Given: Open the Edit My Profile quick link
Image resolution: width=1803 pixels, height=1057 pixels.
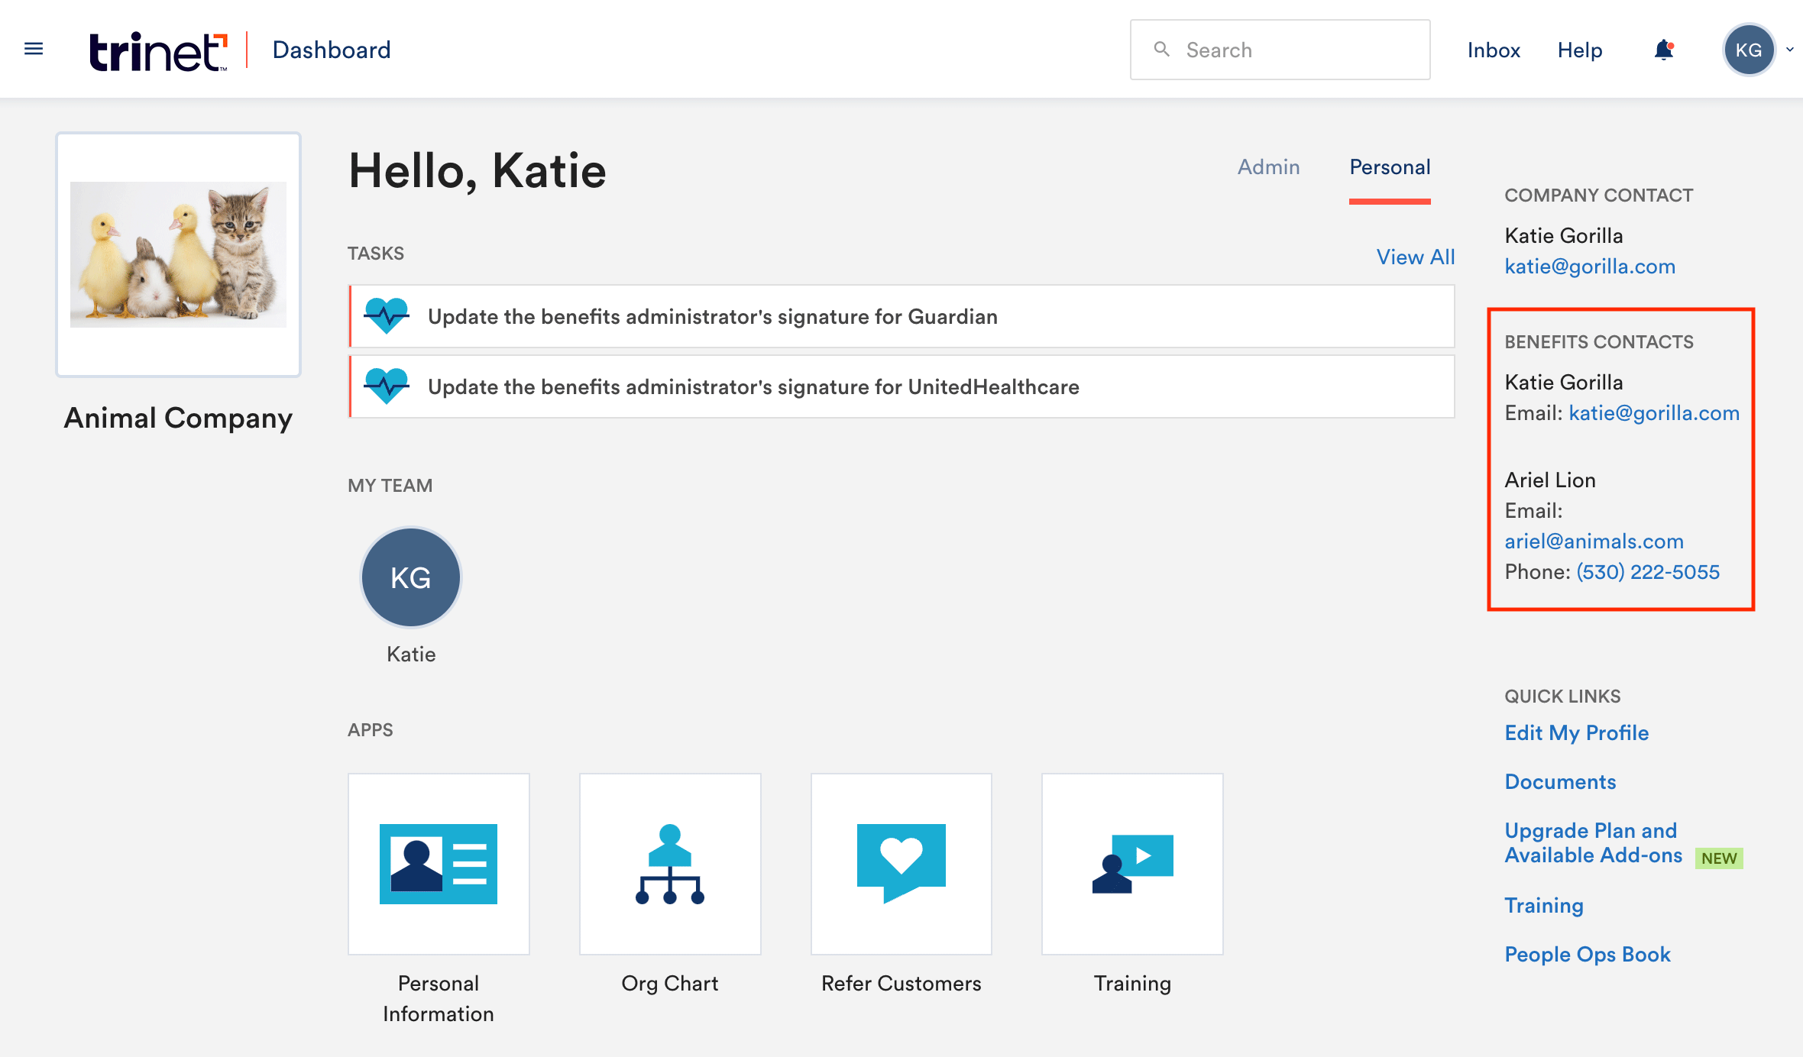Looking at the screenshot, I should tap(1576, 732).
